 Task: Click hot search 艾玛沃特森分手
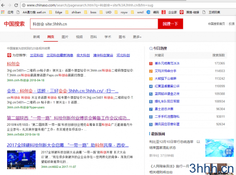166,71
